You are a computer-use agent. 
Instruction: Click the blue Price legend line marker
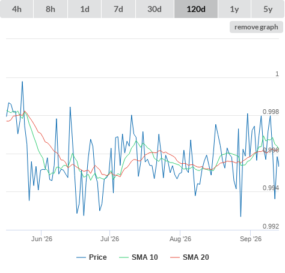tap(81, 257)
